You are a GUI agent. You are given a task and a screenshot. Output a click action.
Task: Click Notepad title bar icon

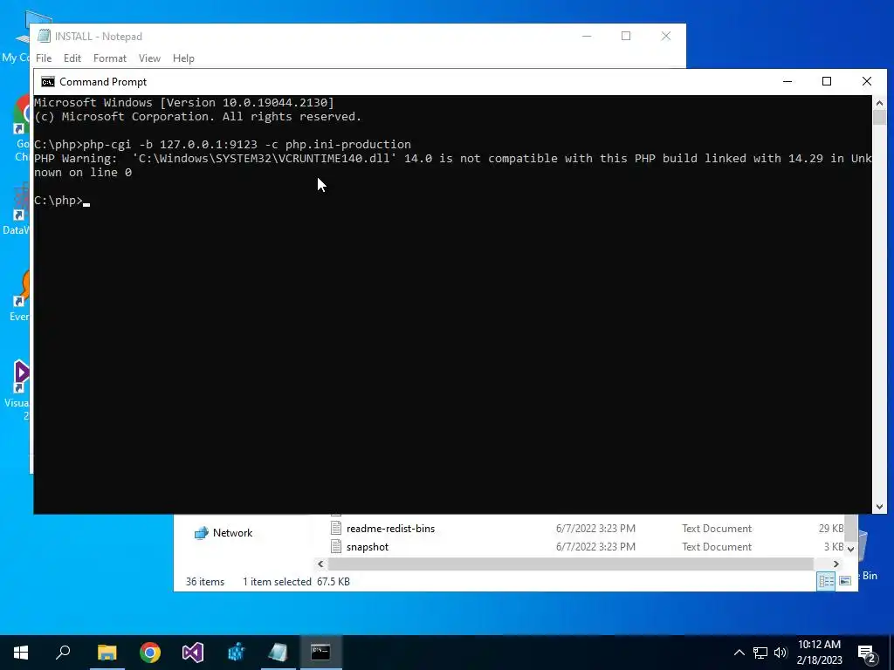pyautogui.click(x=44, y=37)
